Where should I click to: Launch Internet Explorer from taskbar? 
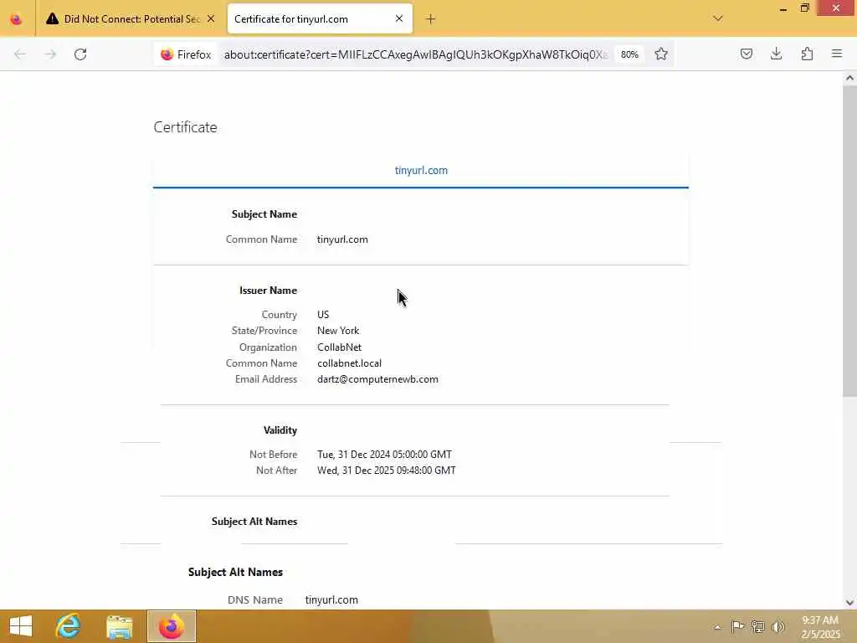[x=69, y=626]
